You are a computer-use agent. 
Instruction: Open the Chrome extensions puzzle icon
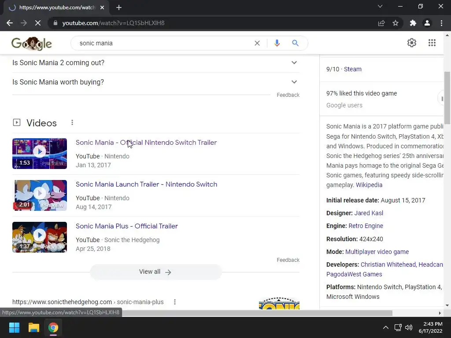click(413, 23)
